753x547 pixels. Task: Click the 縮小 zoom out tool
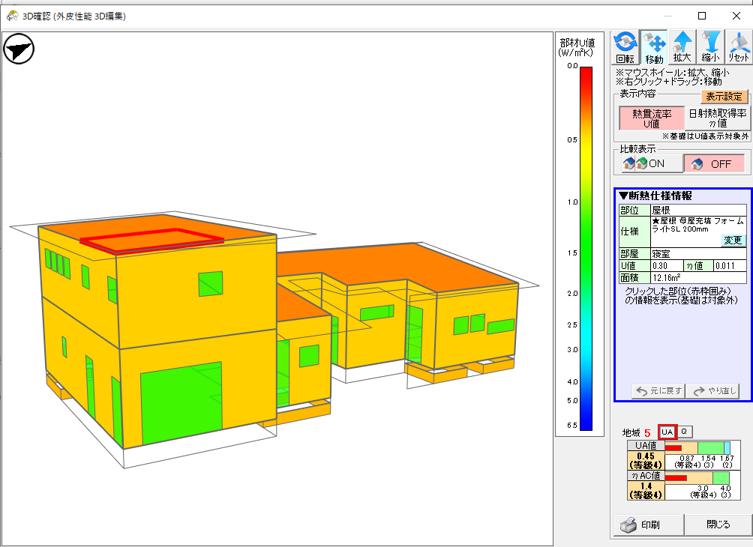pos(709,47)
